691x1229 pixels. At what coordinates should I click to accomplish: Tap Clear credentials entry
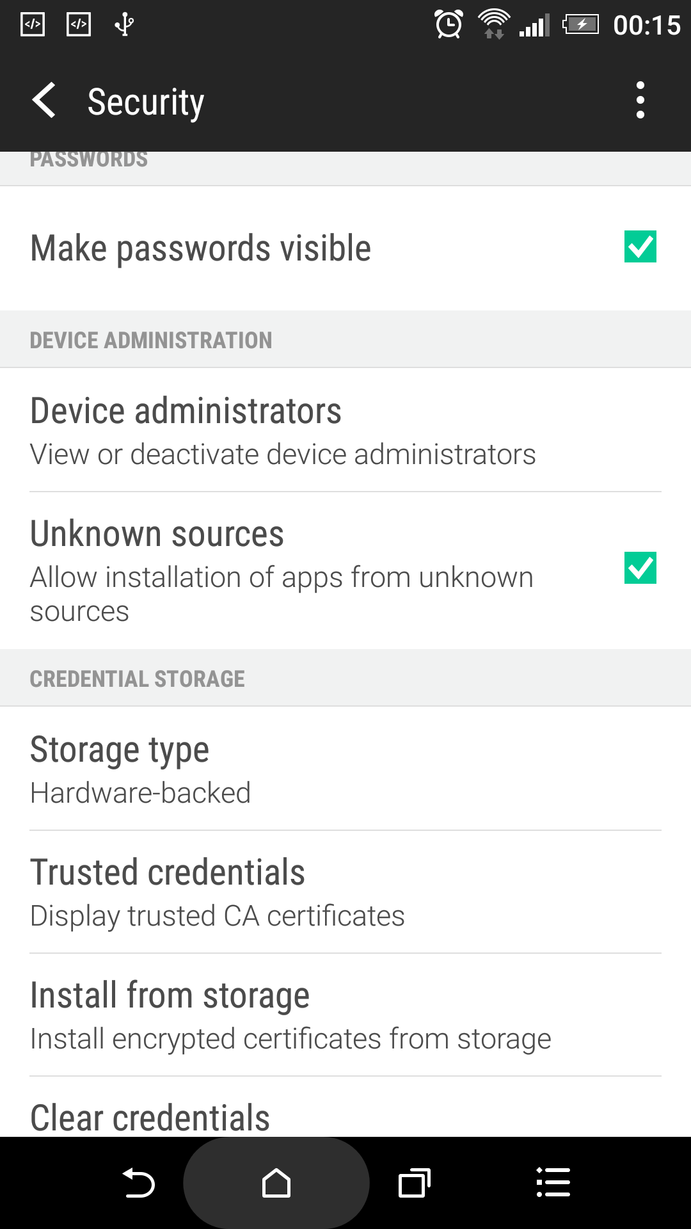tap(345, 1107)
